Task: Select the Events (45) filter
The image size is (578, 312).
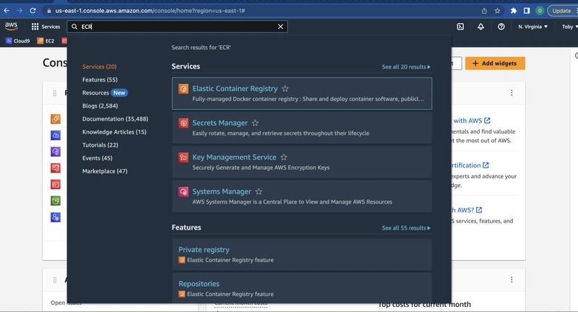Action: point(98,158)
